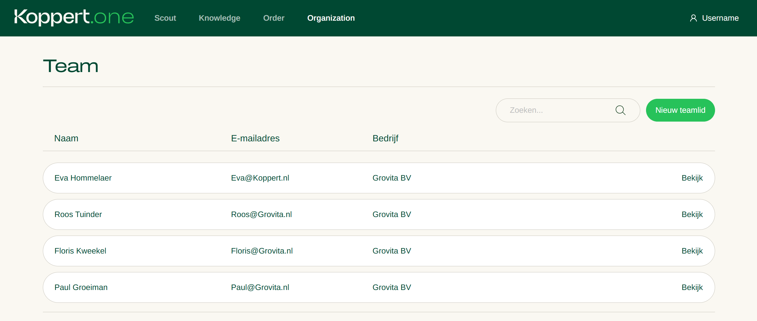The height and width of the screenshot is (321, 757).
Task: Click Grovita BV in Floris Kweekel row
Action: [392, 251]
